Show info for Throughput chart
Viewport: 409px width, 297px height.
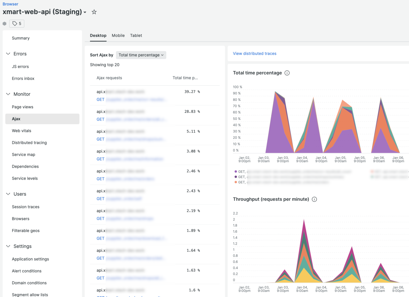click(314, 199)
